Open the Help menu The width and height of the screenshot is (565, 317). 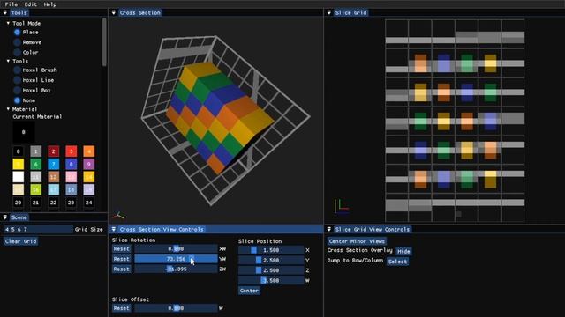(50, 4)
